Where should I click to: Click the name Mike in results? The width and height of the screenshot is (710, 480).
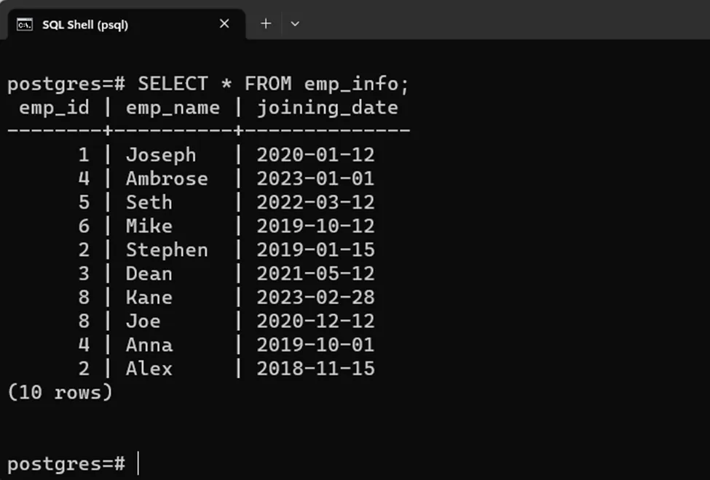tap(149, 226)
